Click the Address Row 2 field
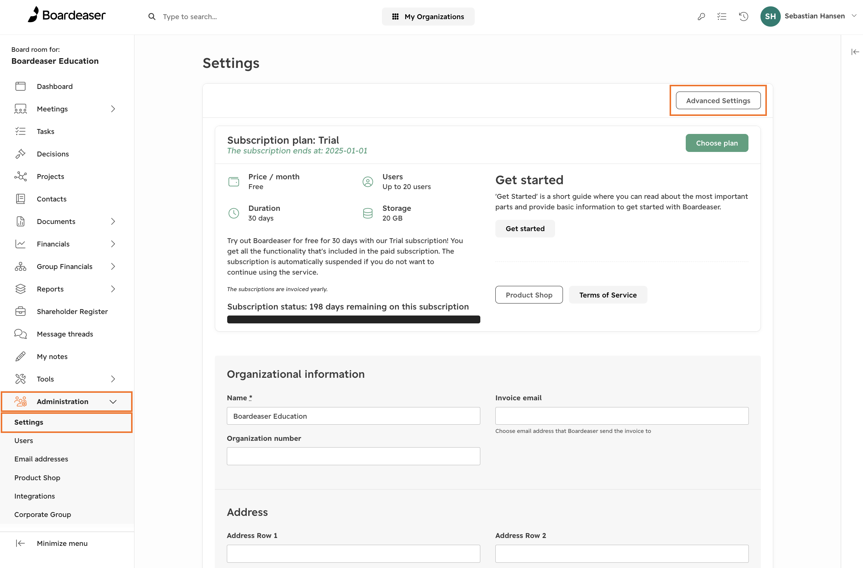The width and height of the screenshot is (863, 568). pos(622,554)
